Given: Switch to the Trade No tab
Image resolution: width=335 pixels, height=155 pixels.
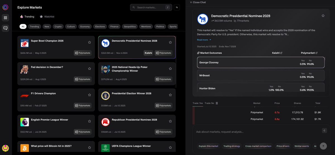Looking at the screenshot, I should [x=209, y=103].
